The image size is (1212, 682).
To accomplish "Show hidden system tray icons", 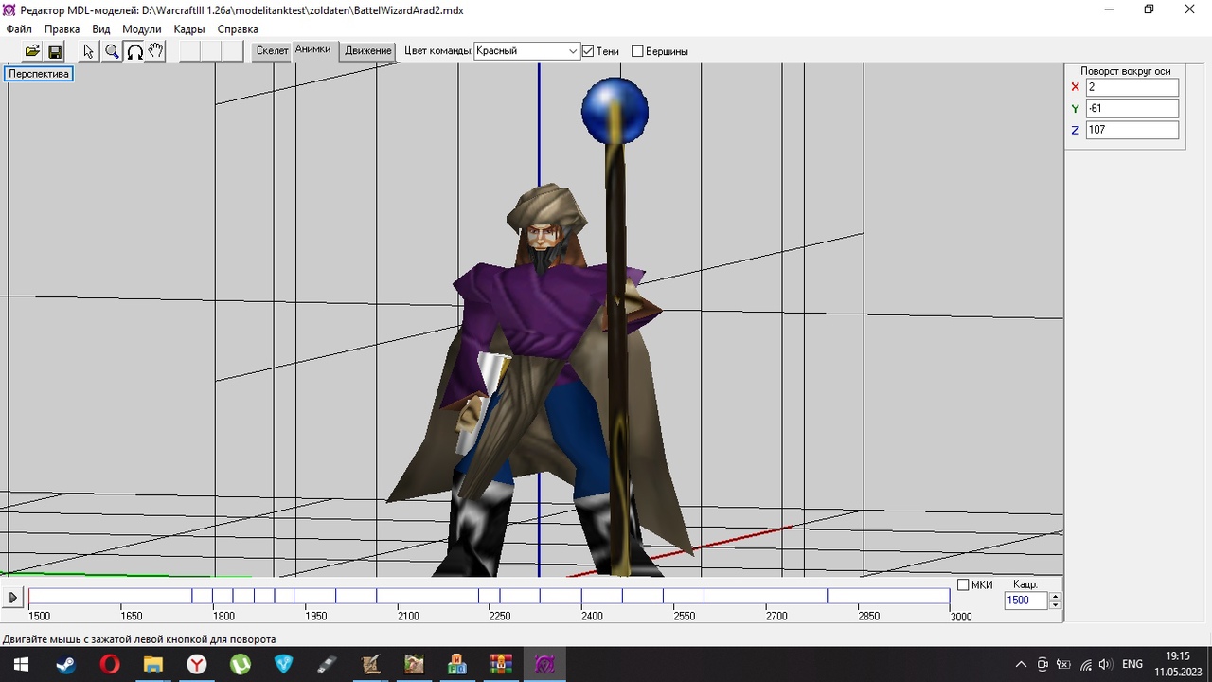I will point(1021,664).
